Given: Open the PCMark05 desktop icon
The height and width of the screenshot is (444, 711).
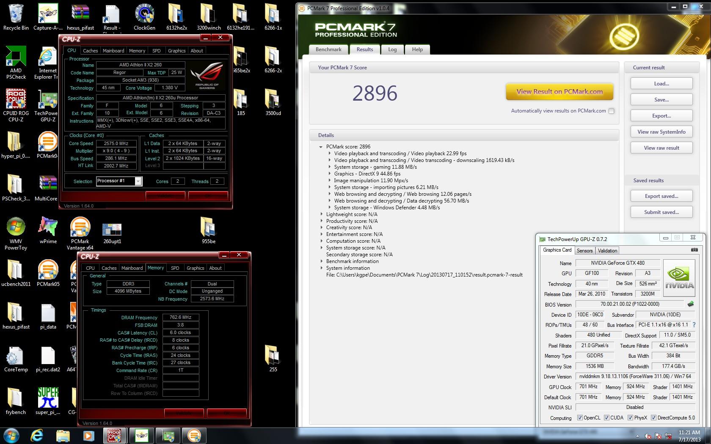Looking at the screenshot, I should pyautogui.click(x=48, y=272).
